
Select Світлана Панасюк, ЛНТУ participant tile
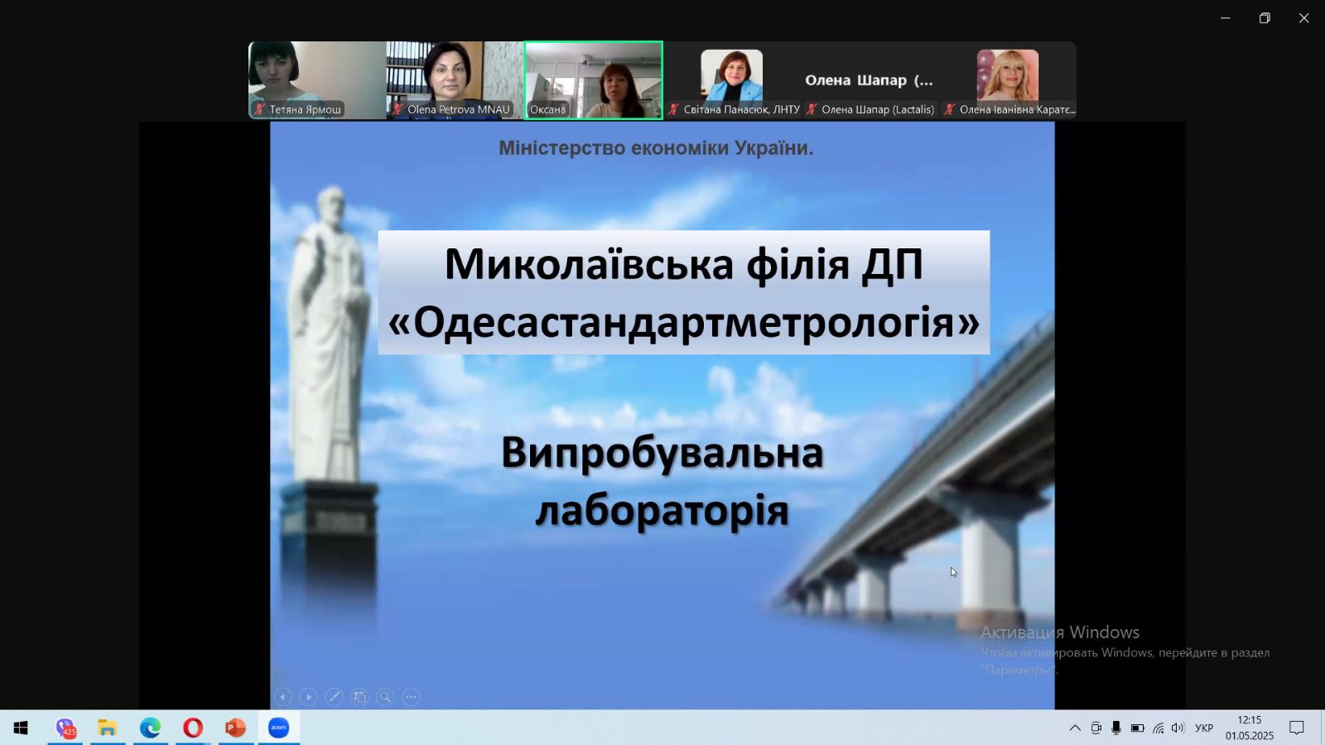coord(732,80)
